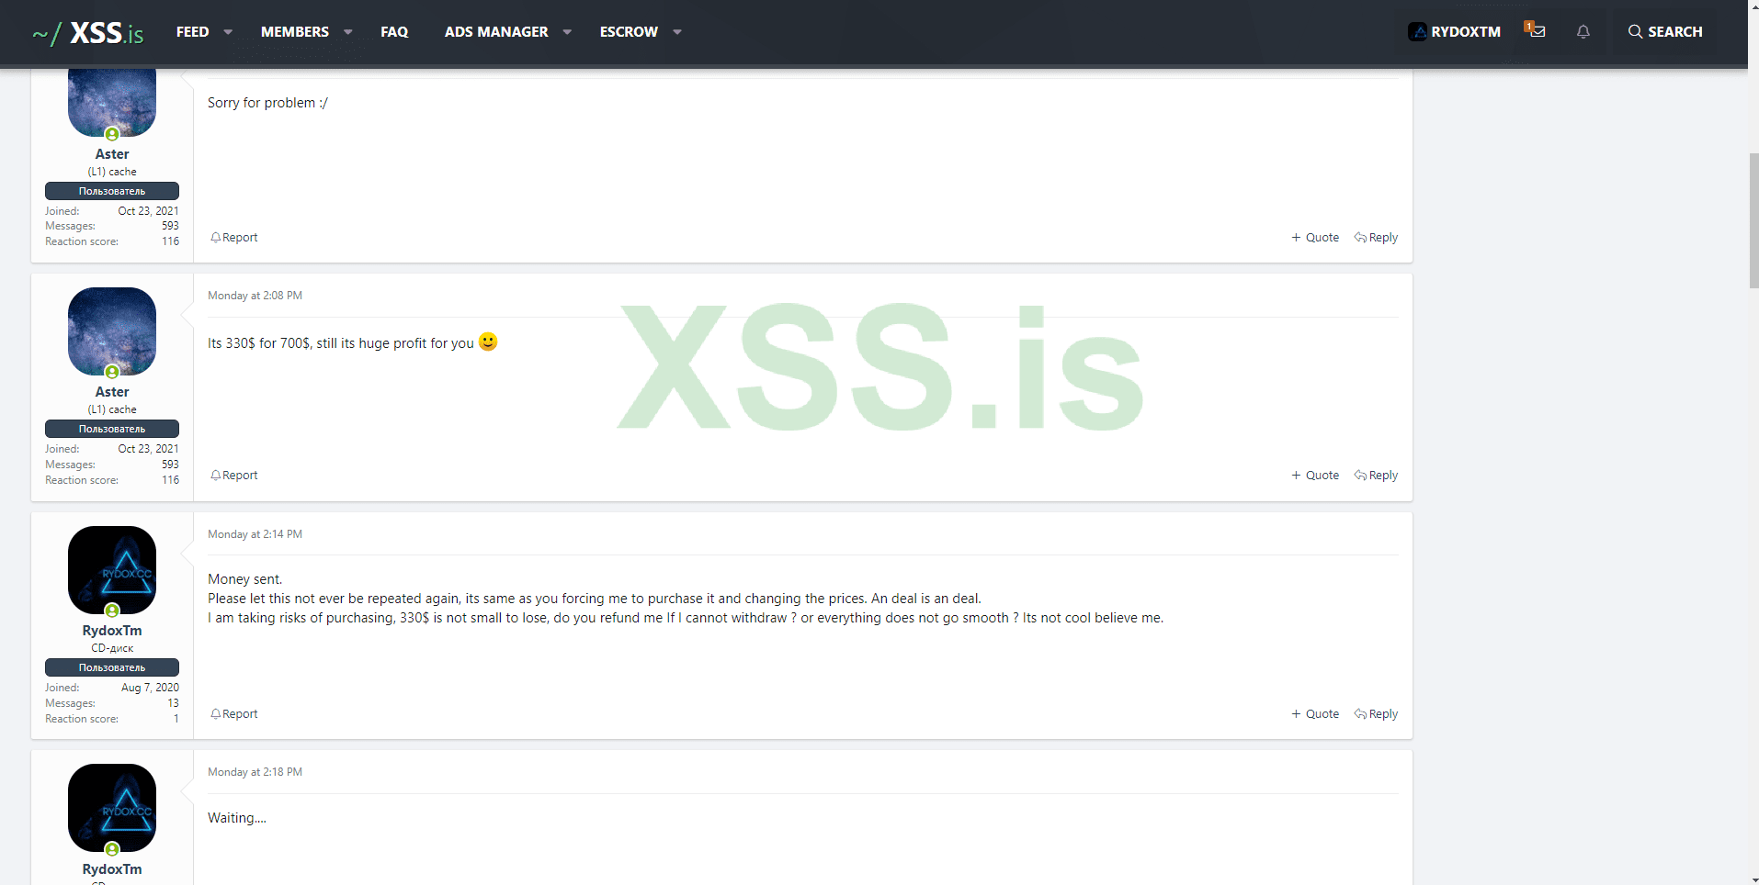Click Report on the "330$ for 700$" post
1759x885 pixels.
234,476
